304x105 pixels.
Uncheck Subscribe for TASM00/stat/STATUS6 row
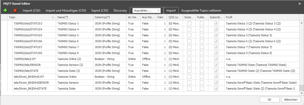[216, 41]
